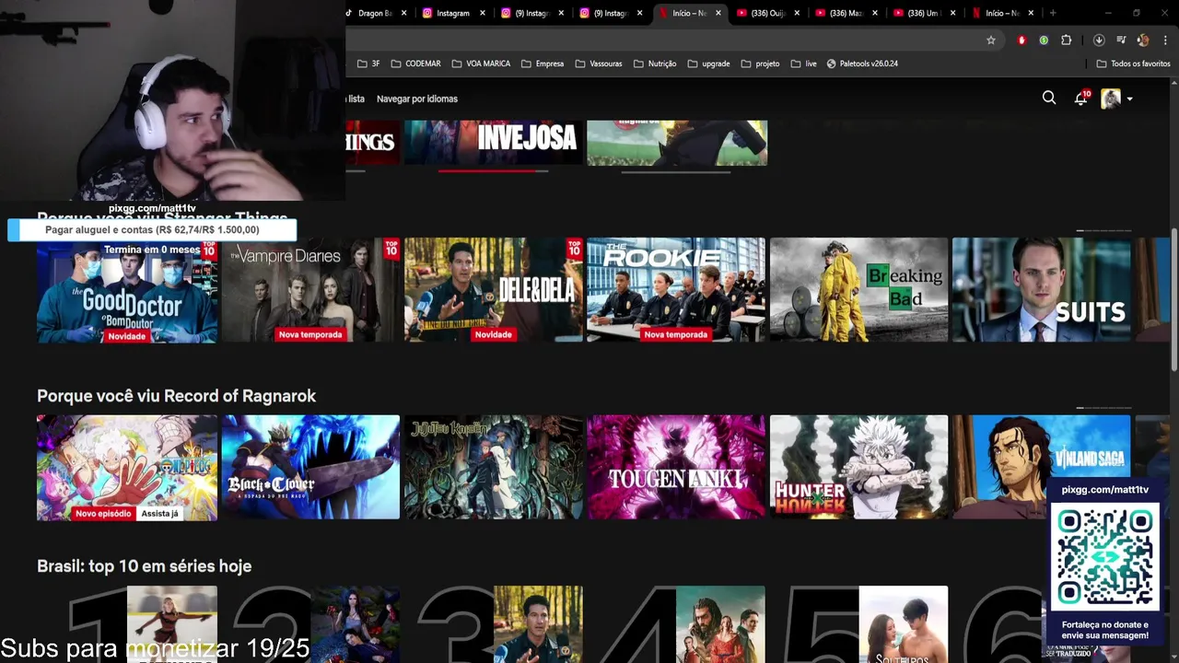Click the Chrome profile avatar in toolbar
Image resolution: width=1179 pixels, height=663 pixels.
[1143, 40]
